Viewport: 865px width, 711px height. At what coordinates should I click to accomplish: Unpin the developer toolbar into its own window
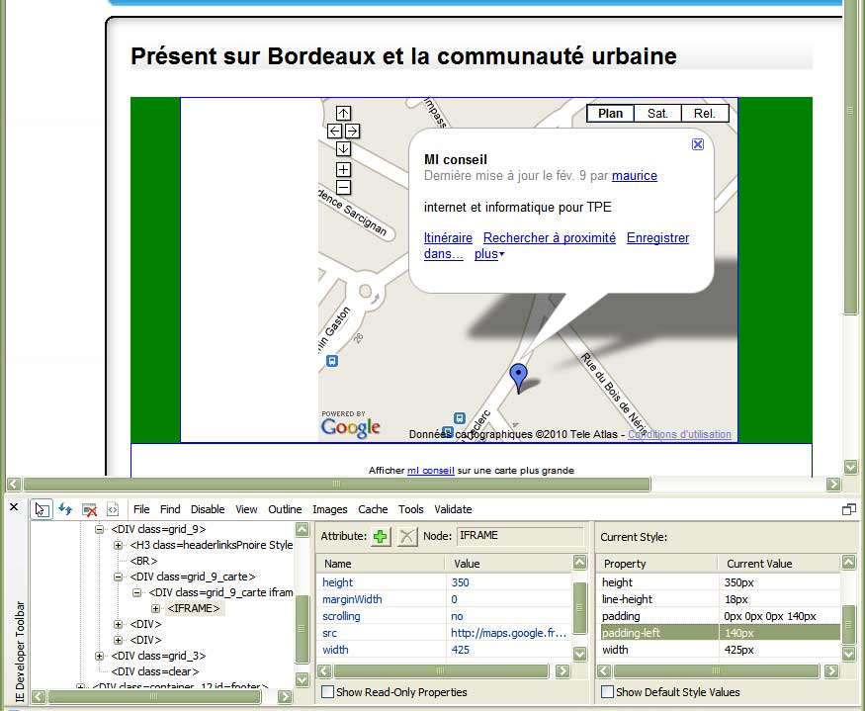pos(849,509)
